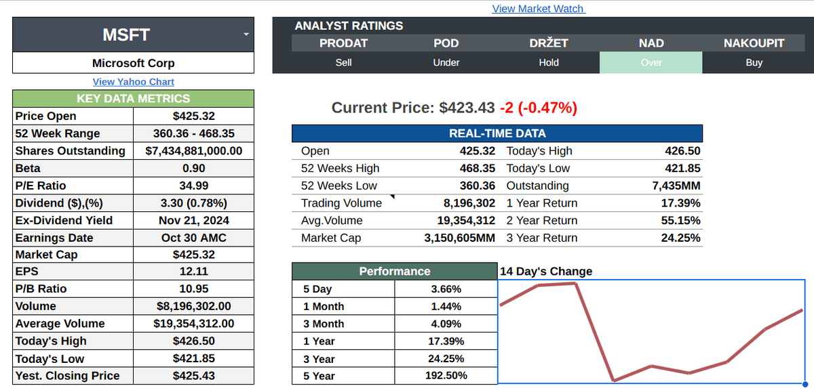This screenshot has height=388, width=814.
Task: Click the REAL-TIME DATA header bar
Action: pos(497,133)
